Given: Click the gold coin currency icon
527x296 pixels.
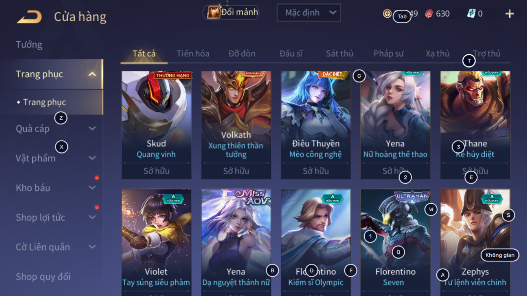Looking at the screenshot, I should point(387,13).
